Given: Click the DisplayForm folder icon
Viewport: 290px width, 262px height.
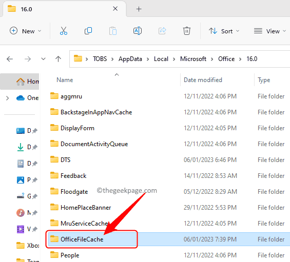Looking at the screenshot, I should point(54,128).
